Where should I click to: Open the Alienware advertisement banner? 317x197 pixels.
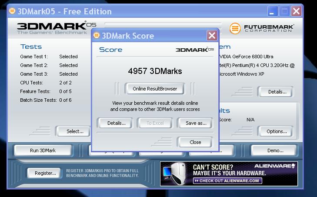point(229,174)
